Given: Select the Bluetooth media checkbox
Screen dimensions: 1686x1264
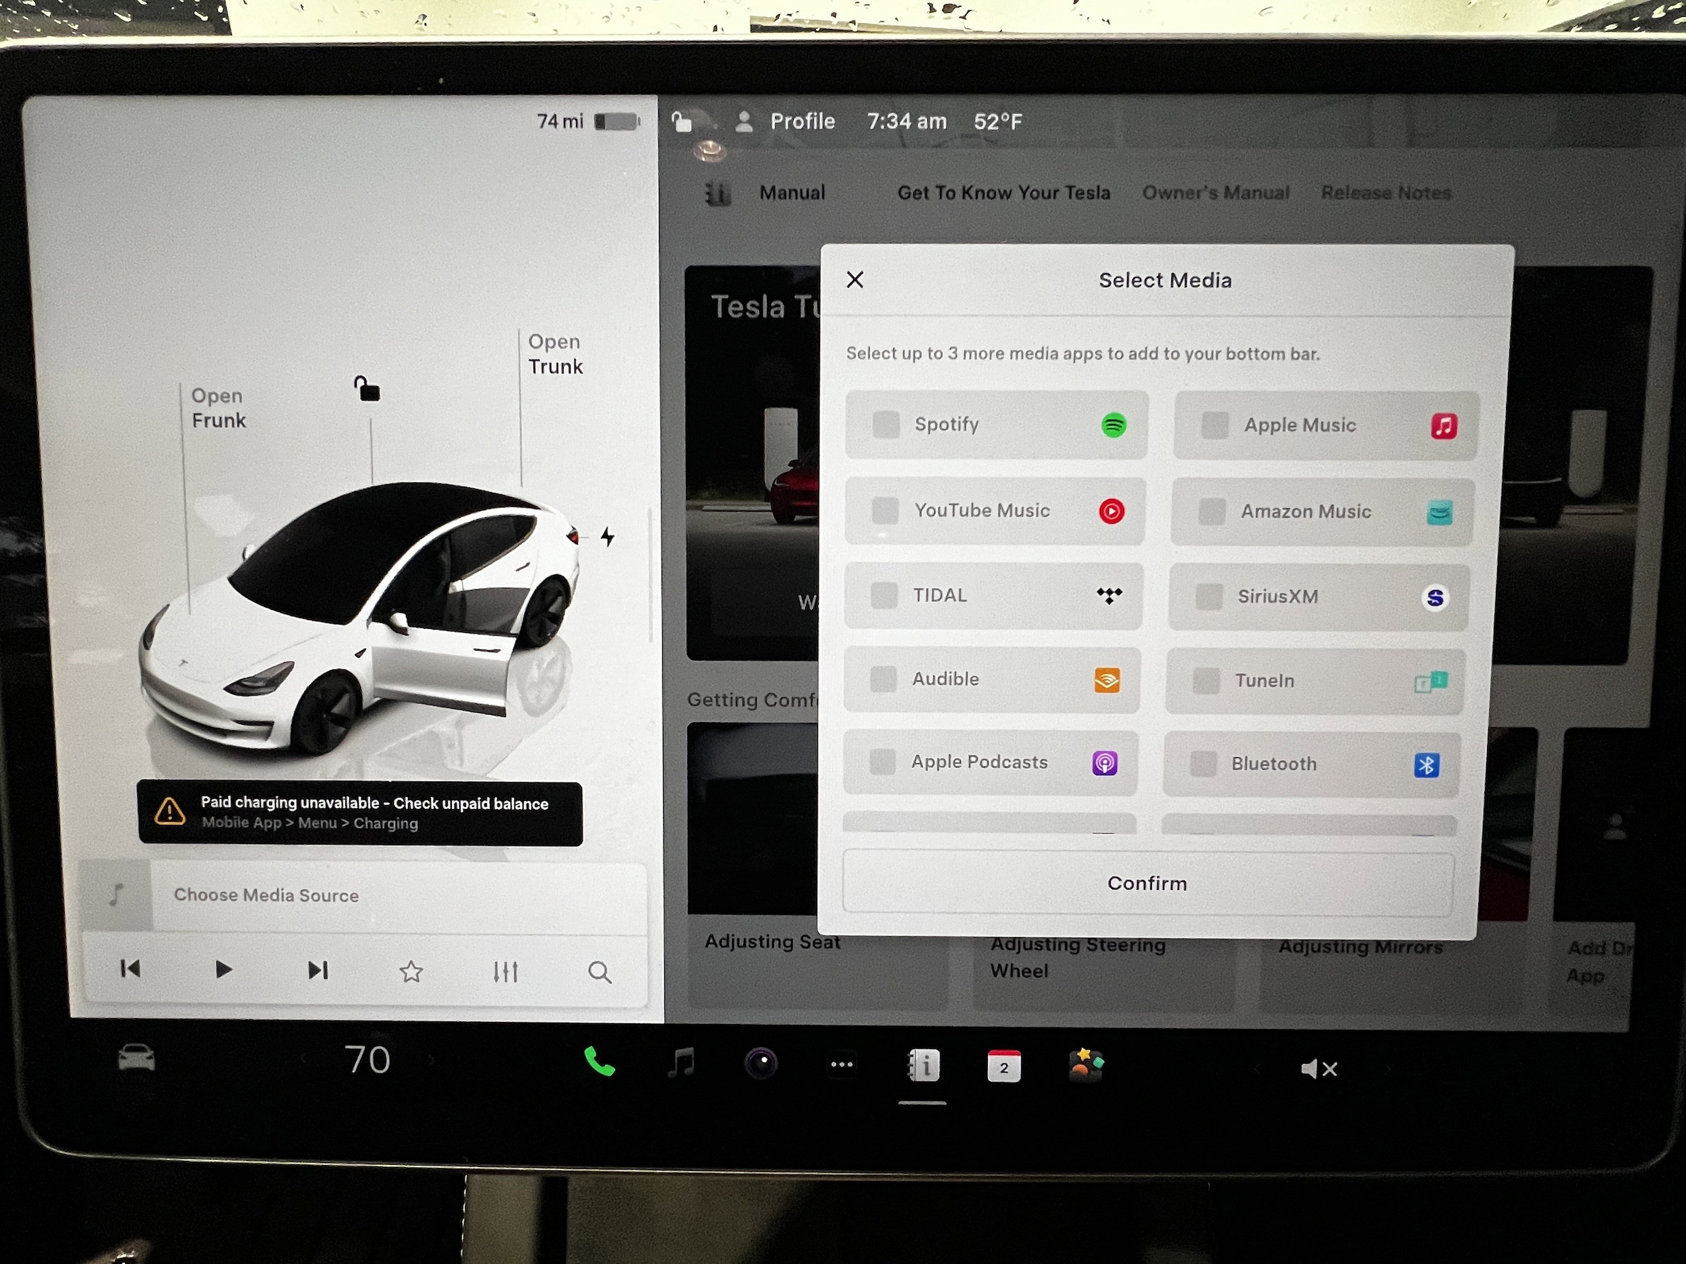Looking at the screenshot, I should [x=1204, y=764].
